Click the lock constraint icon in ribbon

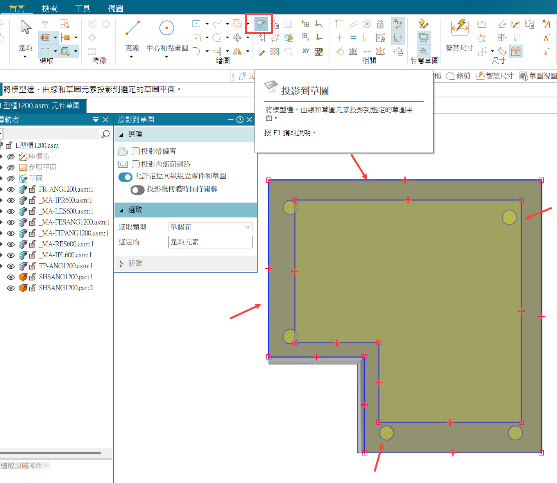[380, 24]
